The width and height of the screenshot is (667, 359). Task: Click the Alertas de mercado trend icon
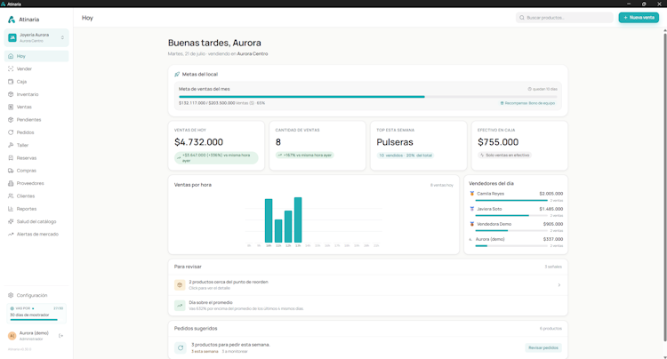[x=11, y=234]
